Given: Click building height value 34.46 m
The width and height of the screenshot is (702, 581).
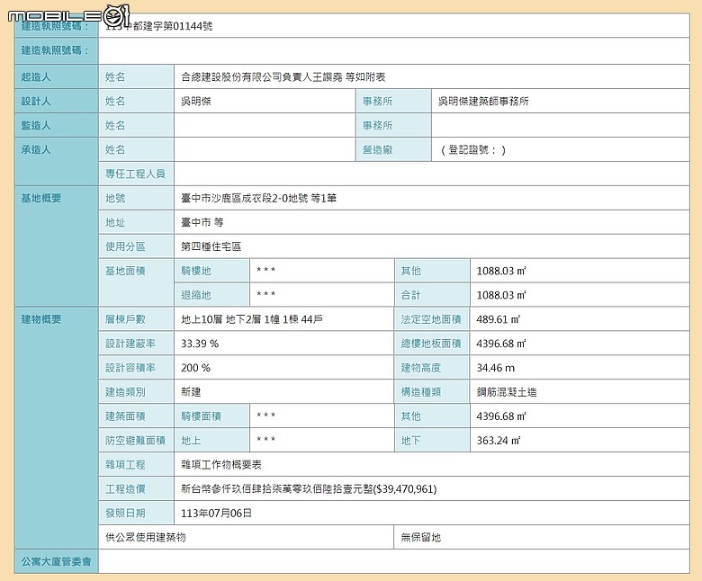Looking at the screenshot, I should [496, 368].
